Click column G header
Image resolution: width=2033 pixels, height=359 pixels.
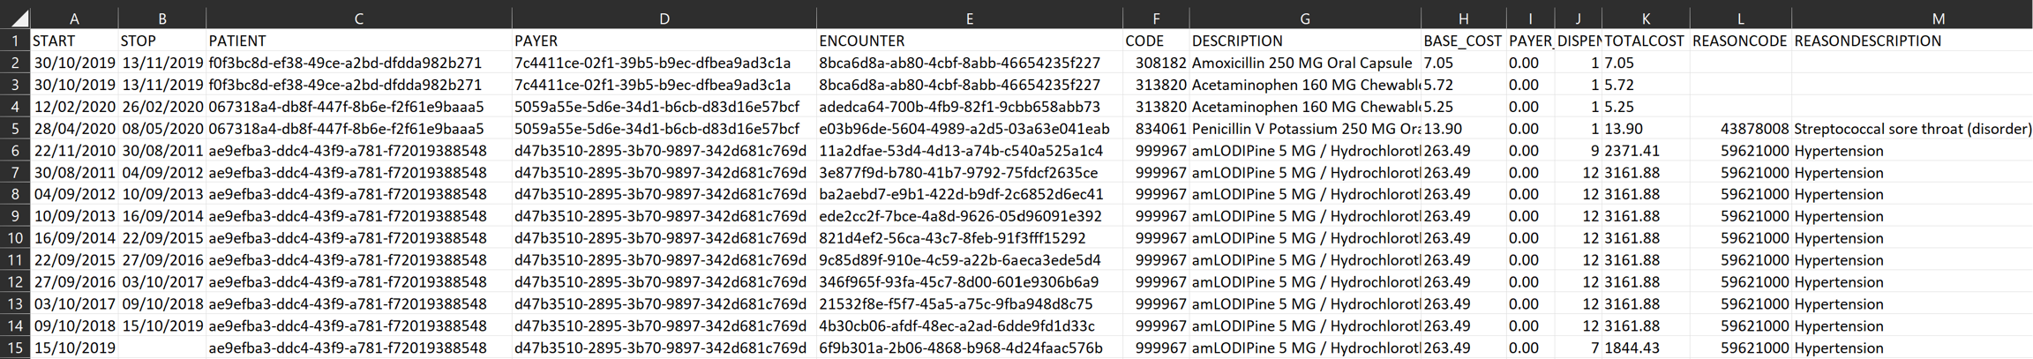pyautogui.click(x=1304, y=19)
